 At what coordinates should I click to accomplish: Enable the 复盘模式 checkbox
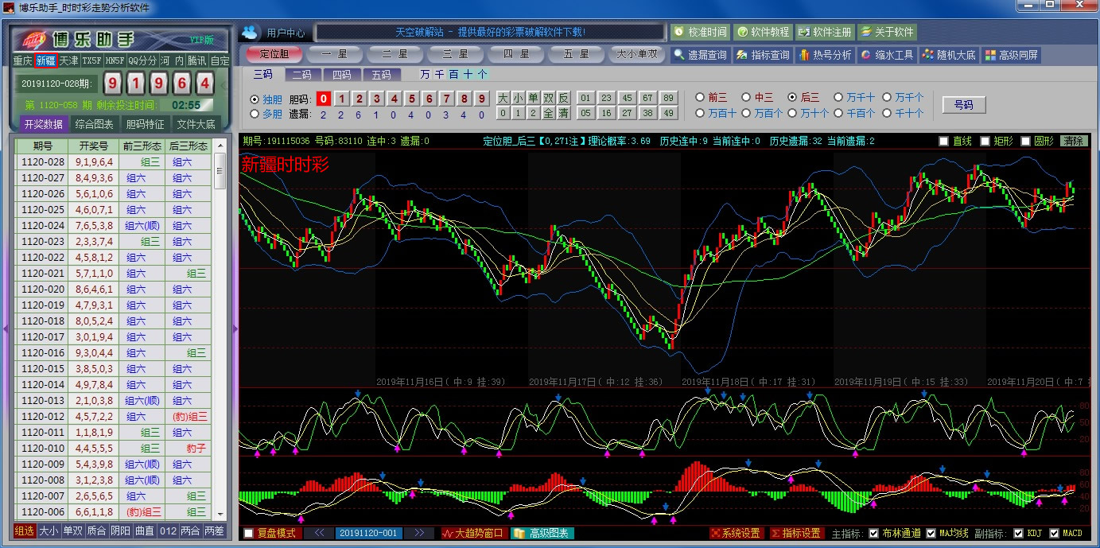coord(249,533)
